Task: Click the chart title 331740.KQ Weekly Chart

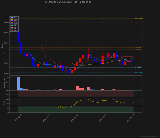Action: pyautogui.click(x=68, y=2)
